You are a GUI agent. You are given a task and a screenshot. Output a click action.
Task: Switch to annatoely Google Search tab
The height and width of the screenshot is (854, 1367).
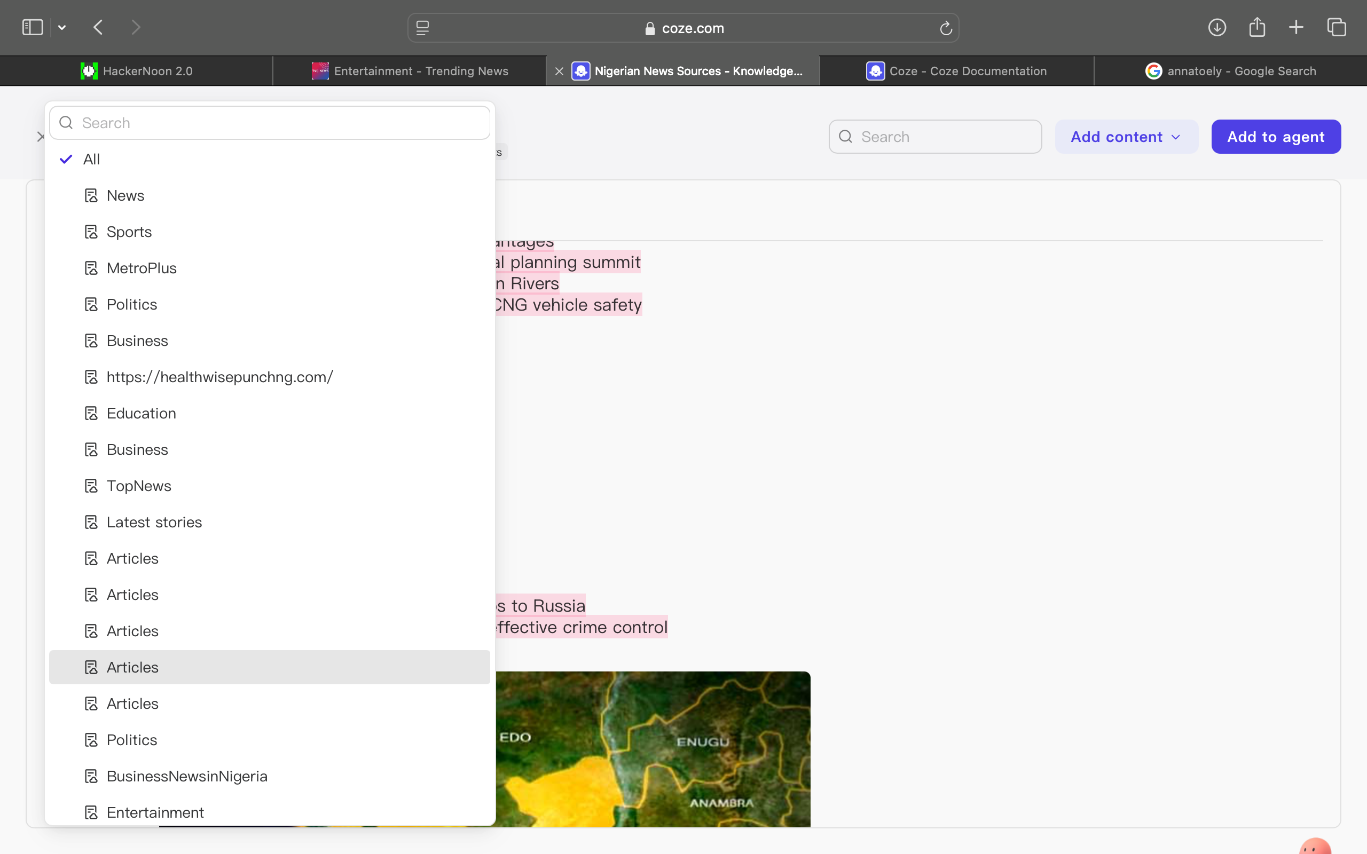tap(1230, 71)
